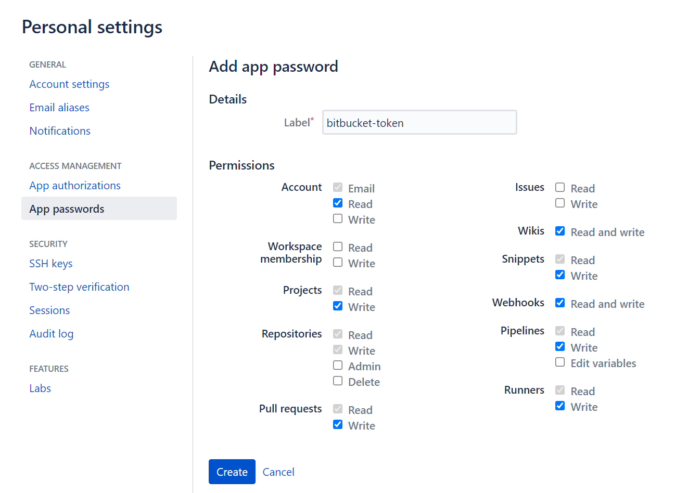This screenshot has height=493, width=688.
Task: Disable Read permission for Account
Action: pos(338,203)
